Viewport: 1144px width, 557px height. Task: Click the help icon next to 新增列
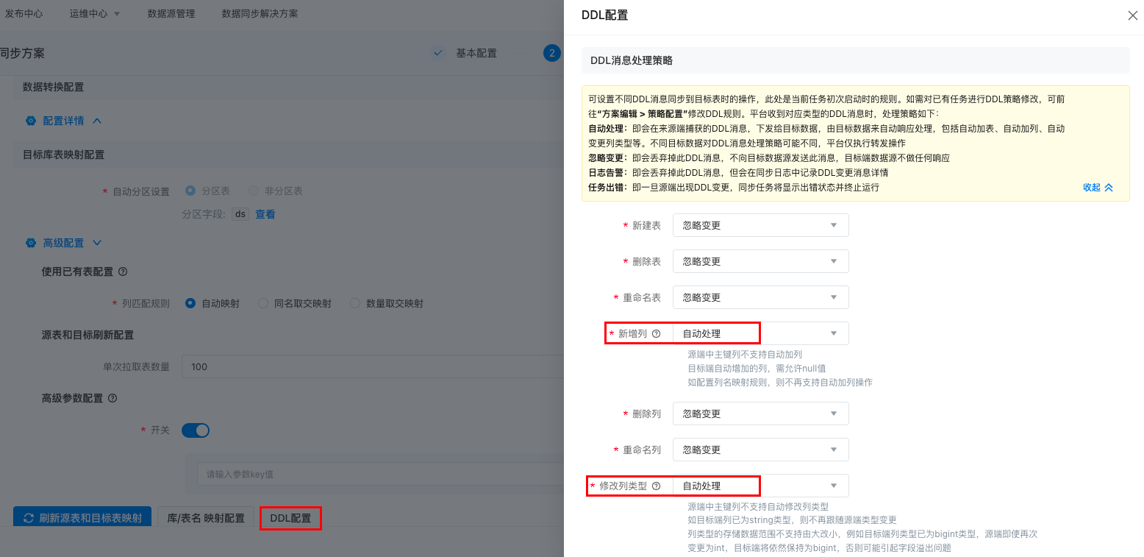click(x=657, y=333)
